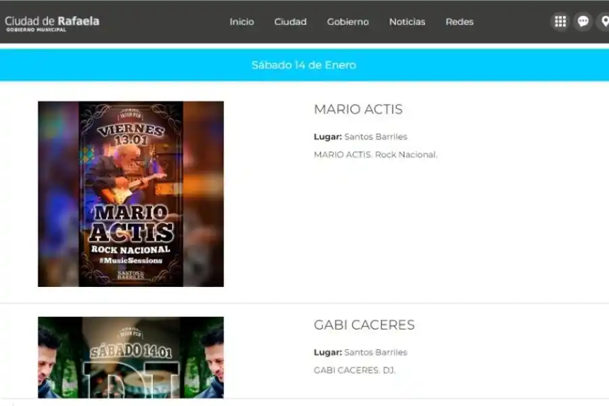Image resolution: width=609 pixels, height=406 pixels.
Task: Open the Gobierno navigation menu
Action: pos(348,22)
